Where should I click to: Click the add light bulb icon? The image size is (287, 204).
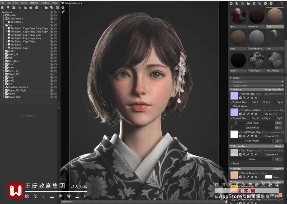(8, 7)
